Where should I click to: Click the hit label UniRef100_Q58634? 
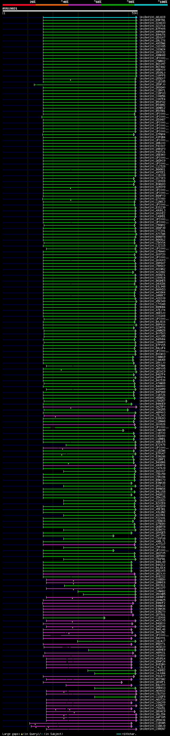pos(152,720)
